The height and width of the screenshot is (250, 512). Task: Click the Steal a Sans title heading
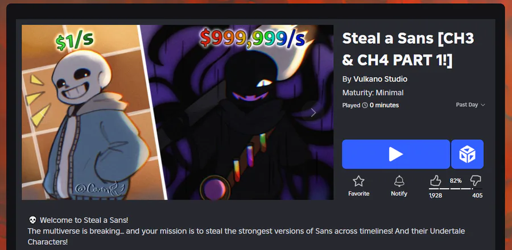408,50
